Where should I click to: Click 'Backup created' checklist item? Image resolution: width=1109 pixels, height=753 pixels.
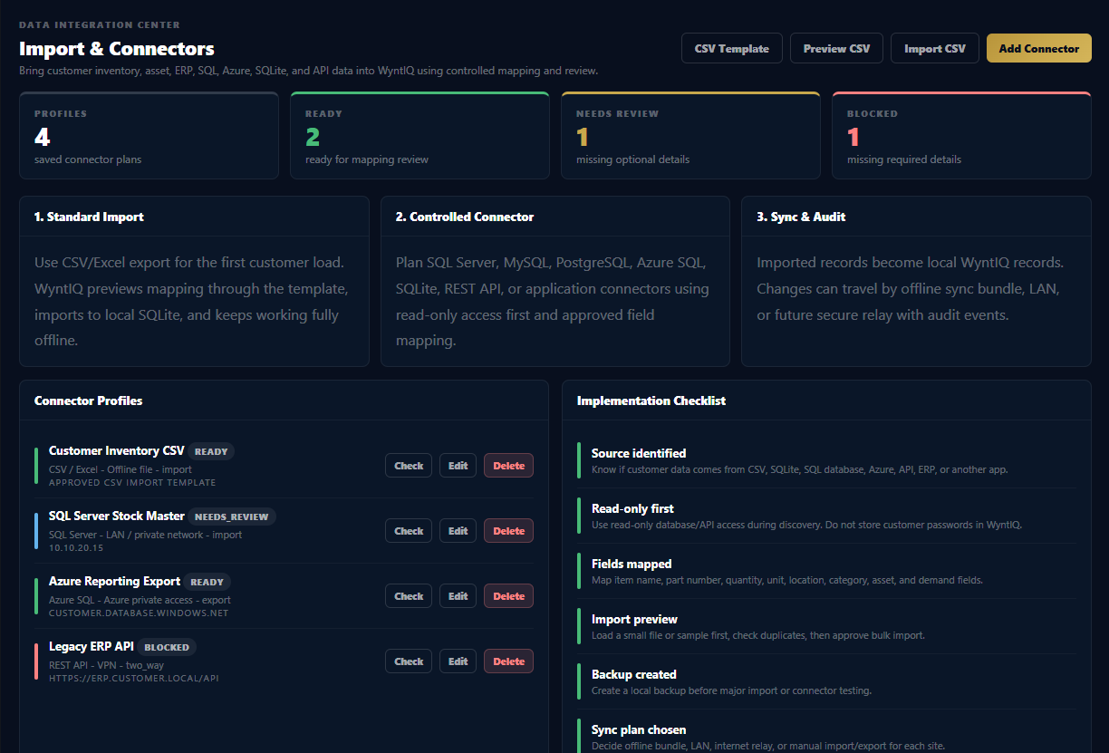(826, 681)
